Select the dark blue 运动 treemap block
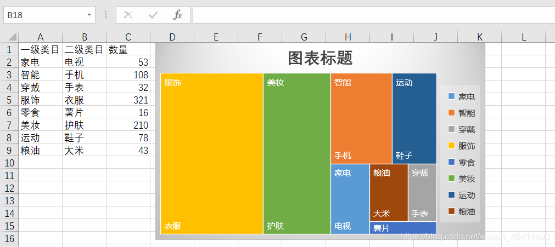Viewport: 555px width, 247px height. click(x=414, y=118)
